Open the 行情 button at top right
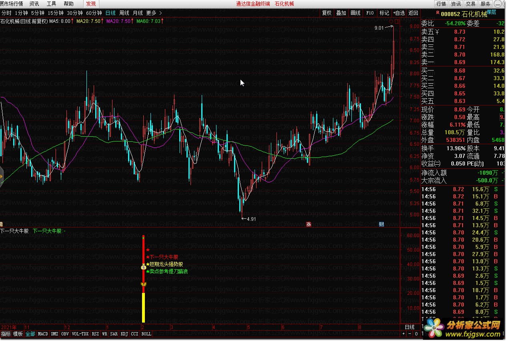This screenshot has height=341, width=507. coord(441,4)
